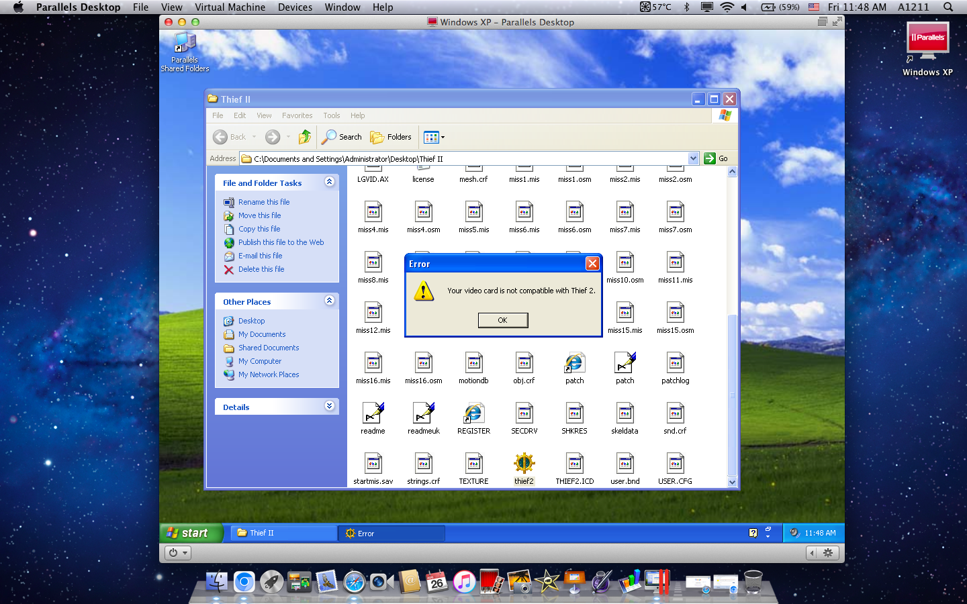Open the Apple menu

(18, 7)
